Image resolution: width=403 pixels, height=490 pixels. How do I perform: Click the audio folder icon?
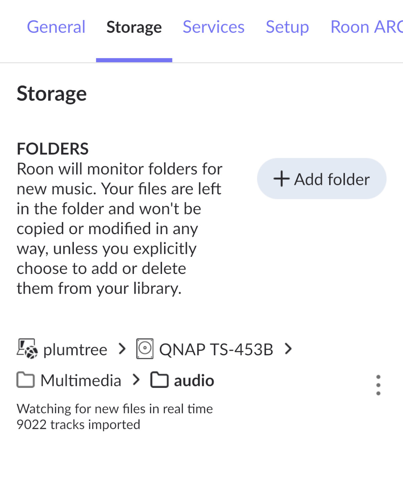[x=159, y=380]
